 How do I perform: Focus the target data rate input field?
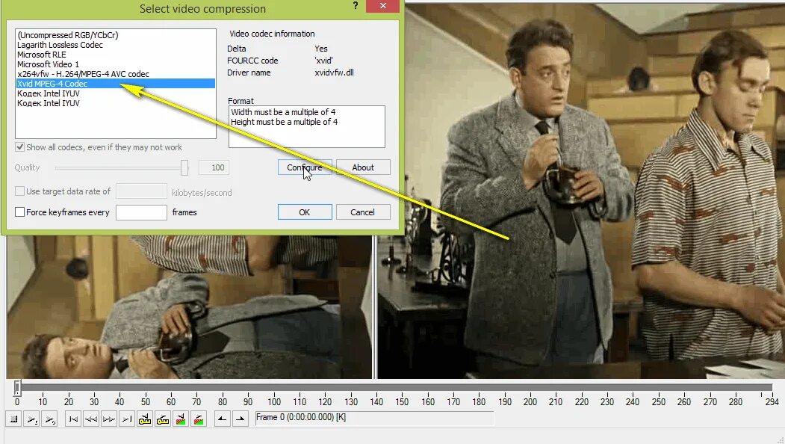pos(141,191)
